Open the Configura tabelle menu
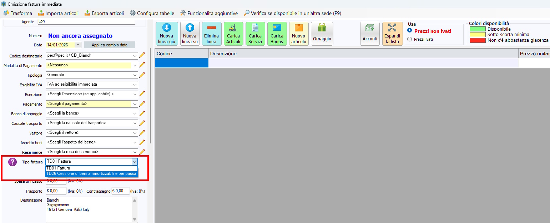Screen dimensions: 550x223 [152, 13]
